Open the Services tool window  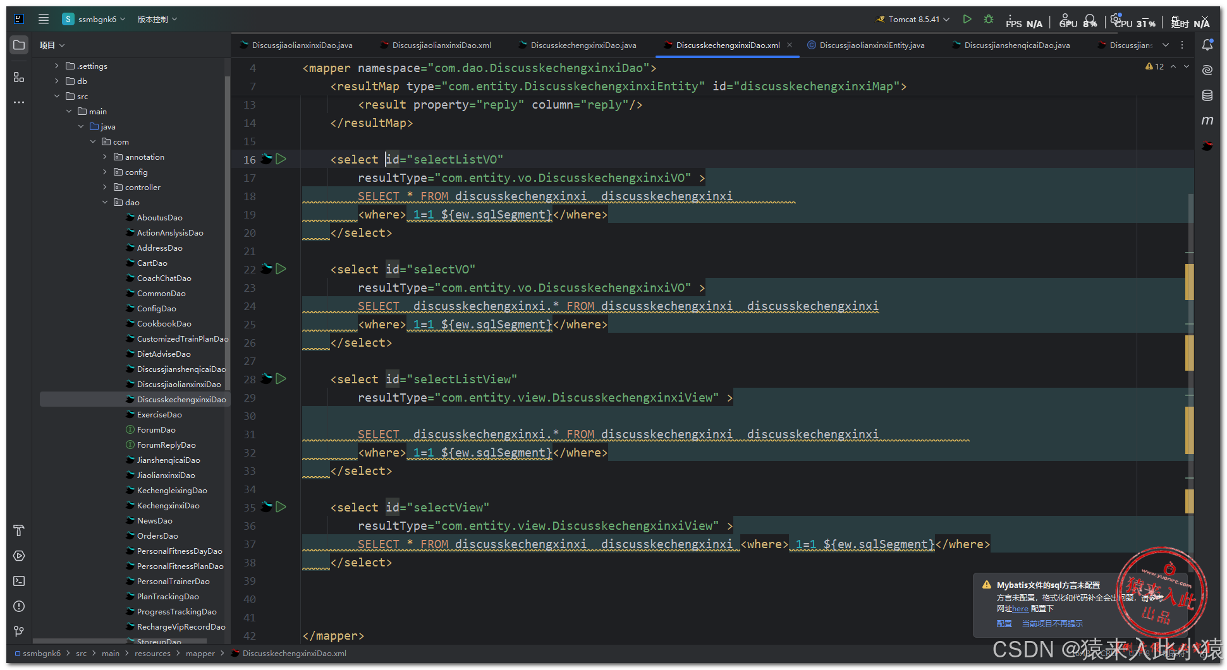click(19, 556)
